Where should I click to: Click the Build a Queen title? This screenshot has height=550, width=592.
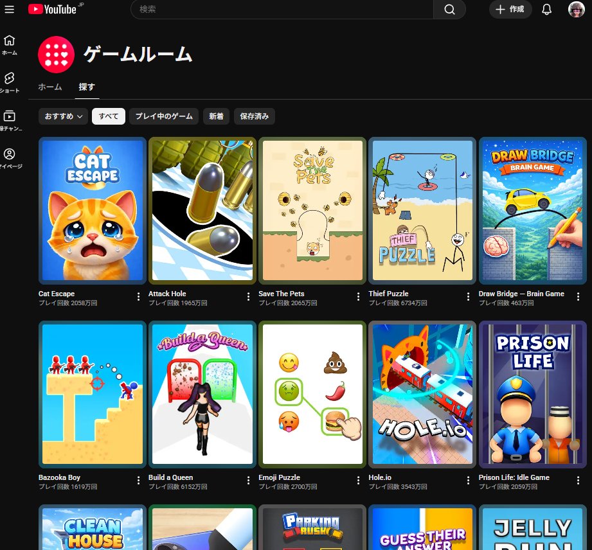(170, 477)
